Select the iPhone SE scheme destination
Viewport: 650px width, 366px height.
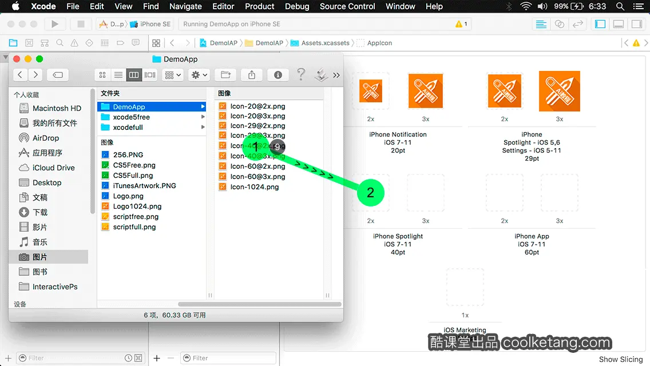point(150,24)
